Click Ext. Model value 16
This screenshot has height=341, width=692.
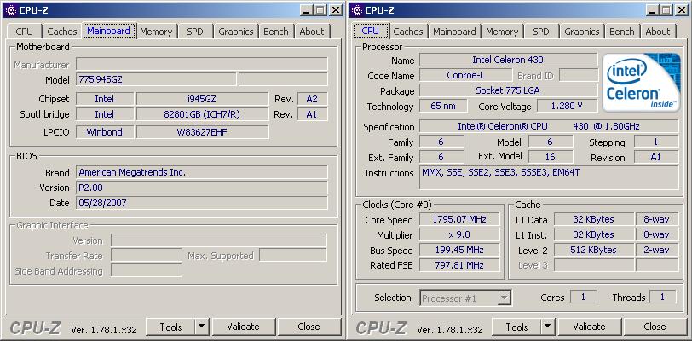pyautogui.click(x=551, y=157)
